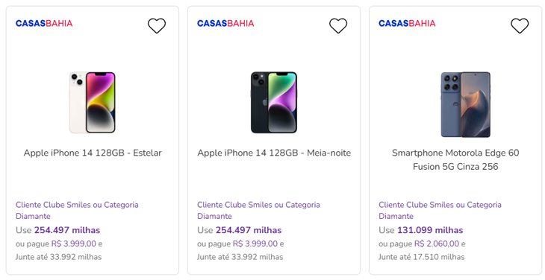
Task: Favorite the iPhone 14 Meia-noite with heart icon
Action: (x=338, y=25)
